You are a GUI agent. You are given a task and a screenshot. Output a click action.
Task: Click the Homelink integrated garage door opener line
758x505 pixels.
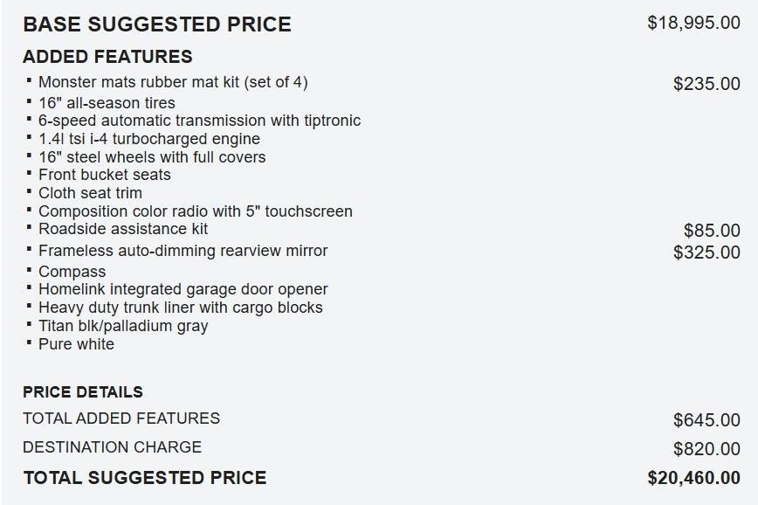183,289
